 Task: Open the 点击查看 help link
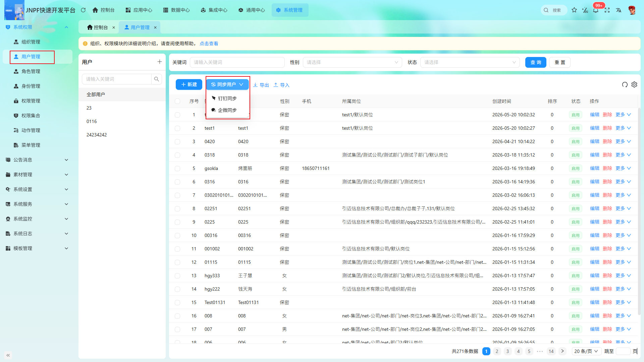click(209, 44)
